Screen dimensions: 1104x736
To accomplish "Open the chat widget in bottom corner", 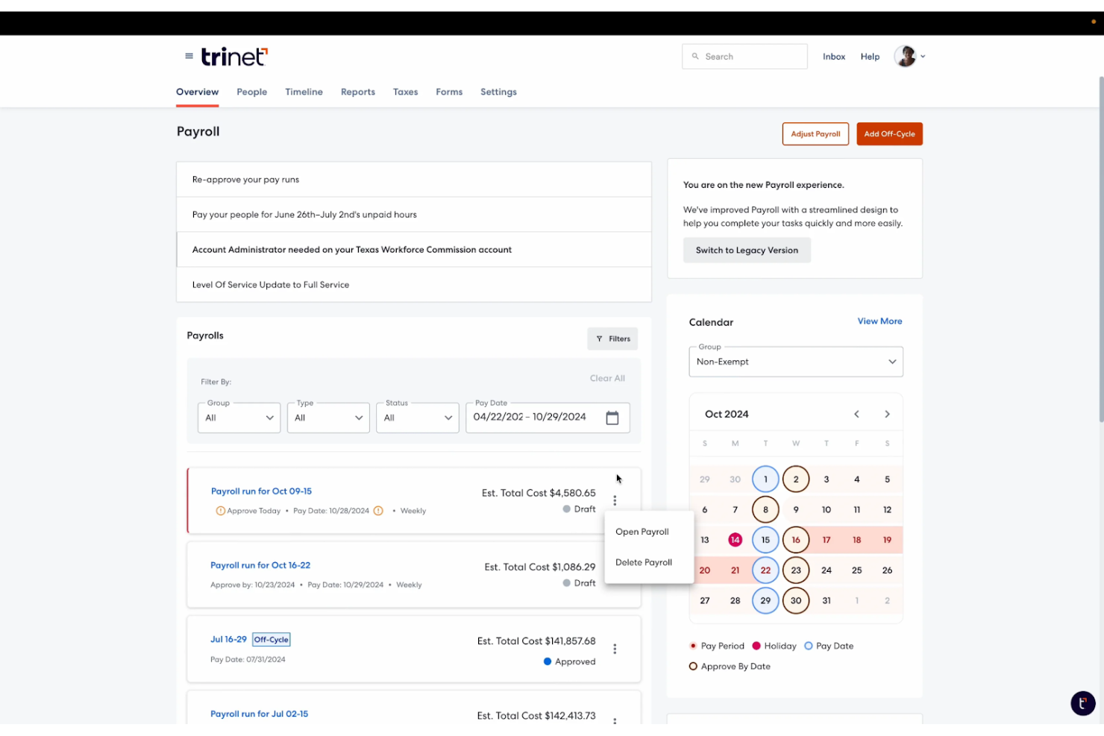I will point(1083,703).
